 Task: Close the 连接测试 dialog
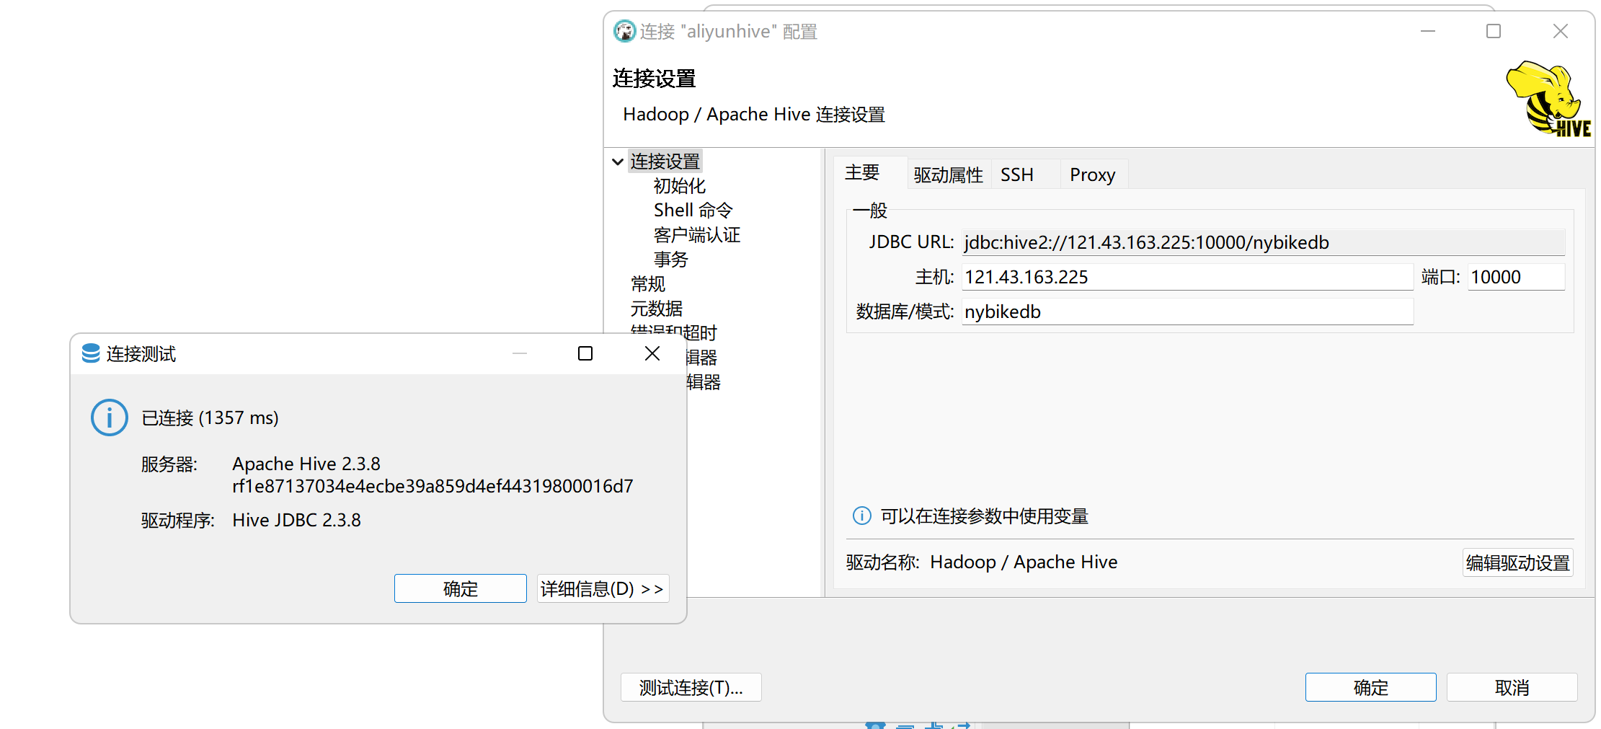point(652,353)
